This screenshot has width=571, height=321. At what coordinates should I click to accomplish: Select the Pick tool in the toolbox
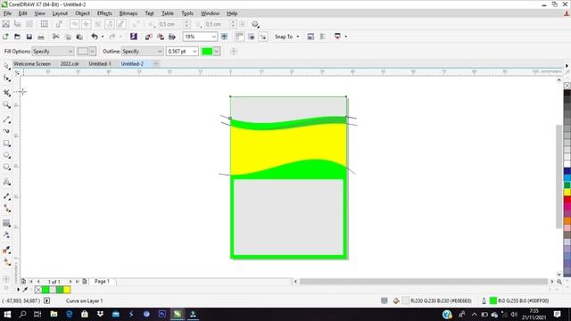(6, 66)
